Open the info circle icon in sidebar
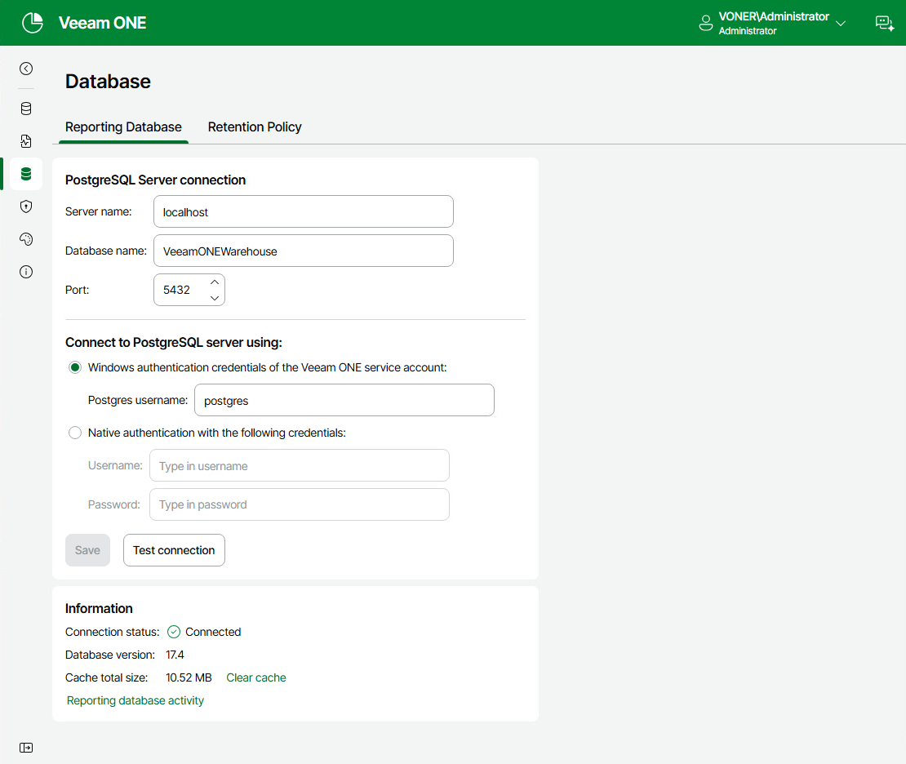The image size is (906, 764). point(26,272)
